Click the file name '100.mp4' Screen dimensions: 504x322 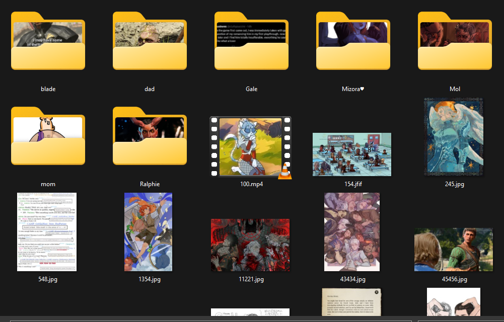[251, 184]
